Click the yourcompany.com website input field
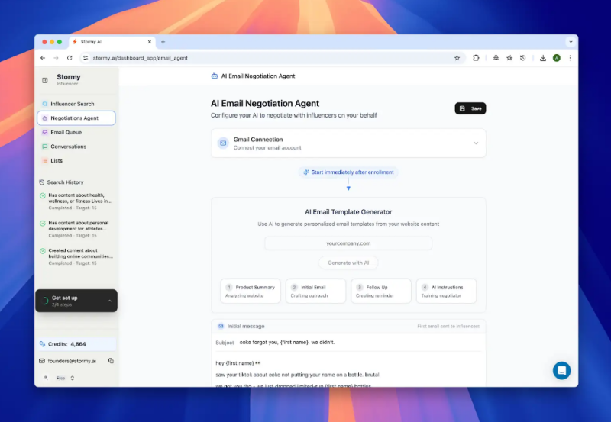 [x=348, y=243]
